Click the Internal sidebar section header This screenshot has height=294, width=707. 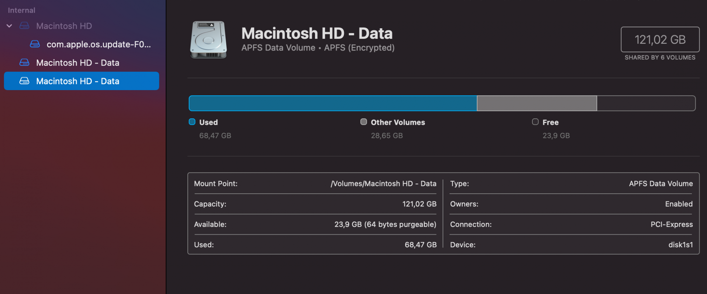pos(22,10)
